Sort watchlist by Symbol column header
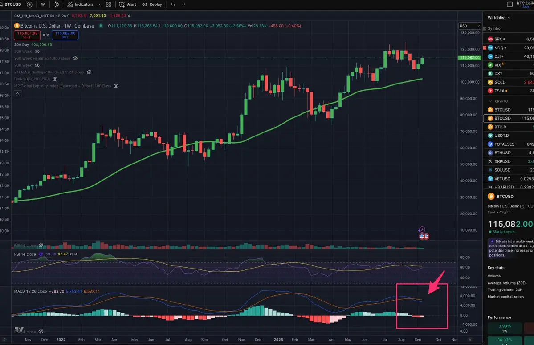The image size is (534, 345). [494, 28]
